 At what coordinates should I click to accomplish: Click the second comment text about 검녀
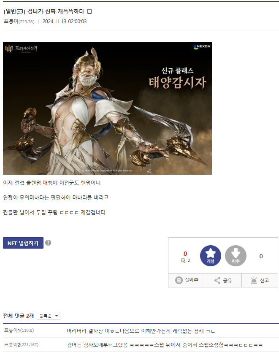pos(165,344)
